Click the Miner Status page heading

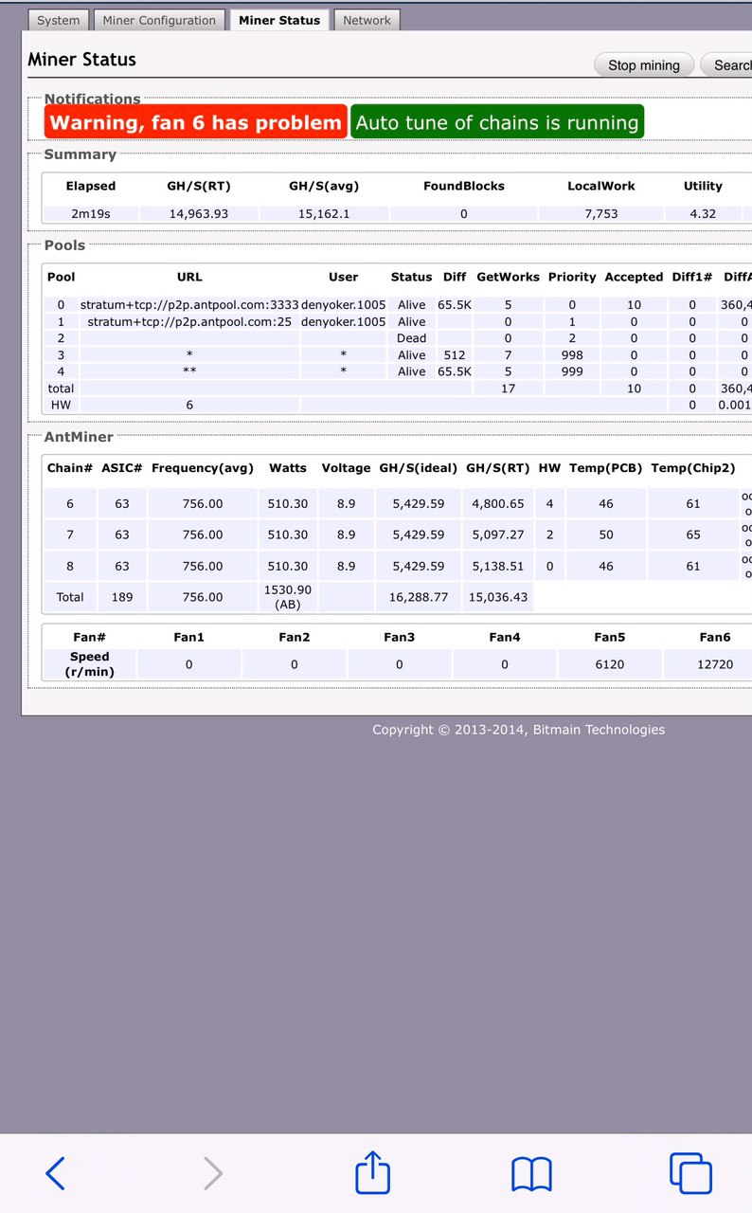82,60
